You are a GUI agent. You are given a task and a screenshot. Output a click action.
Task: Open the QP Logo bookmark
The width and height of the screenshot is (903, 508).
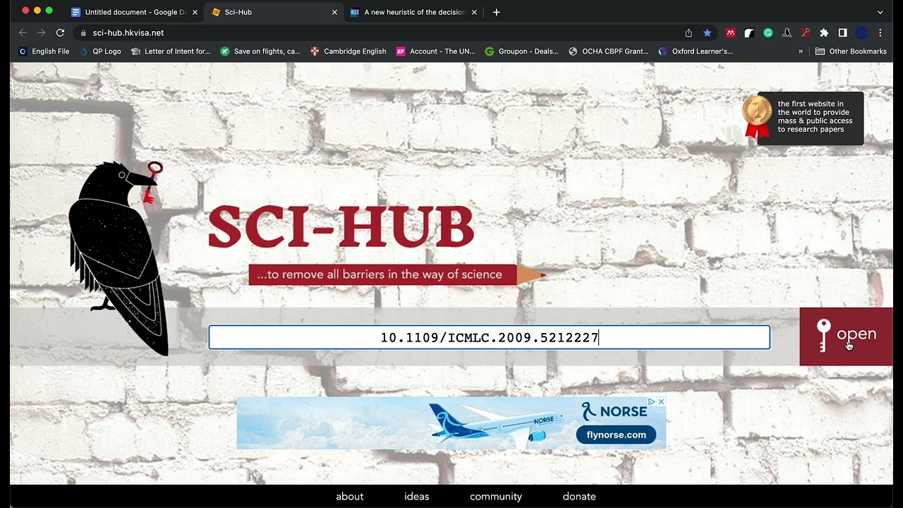pos(100,52)
